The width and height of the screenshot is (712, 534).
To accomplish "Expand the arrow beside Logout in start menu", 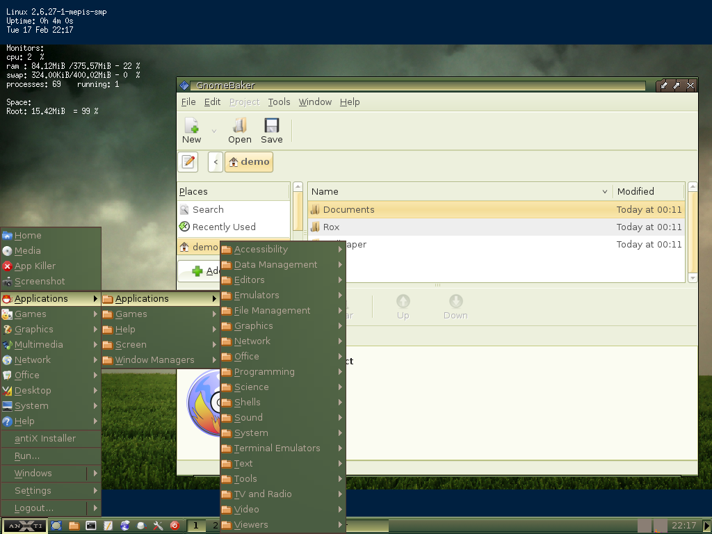I will [x=95, y=508].
